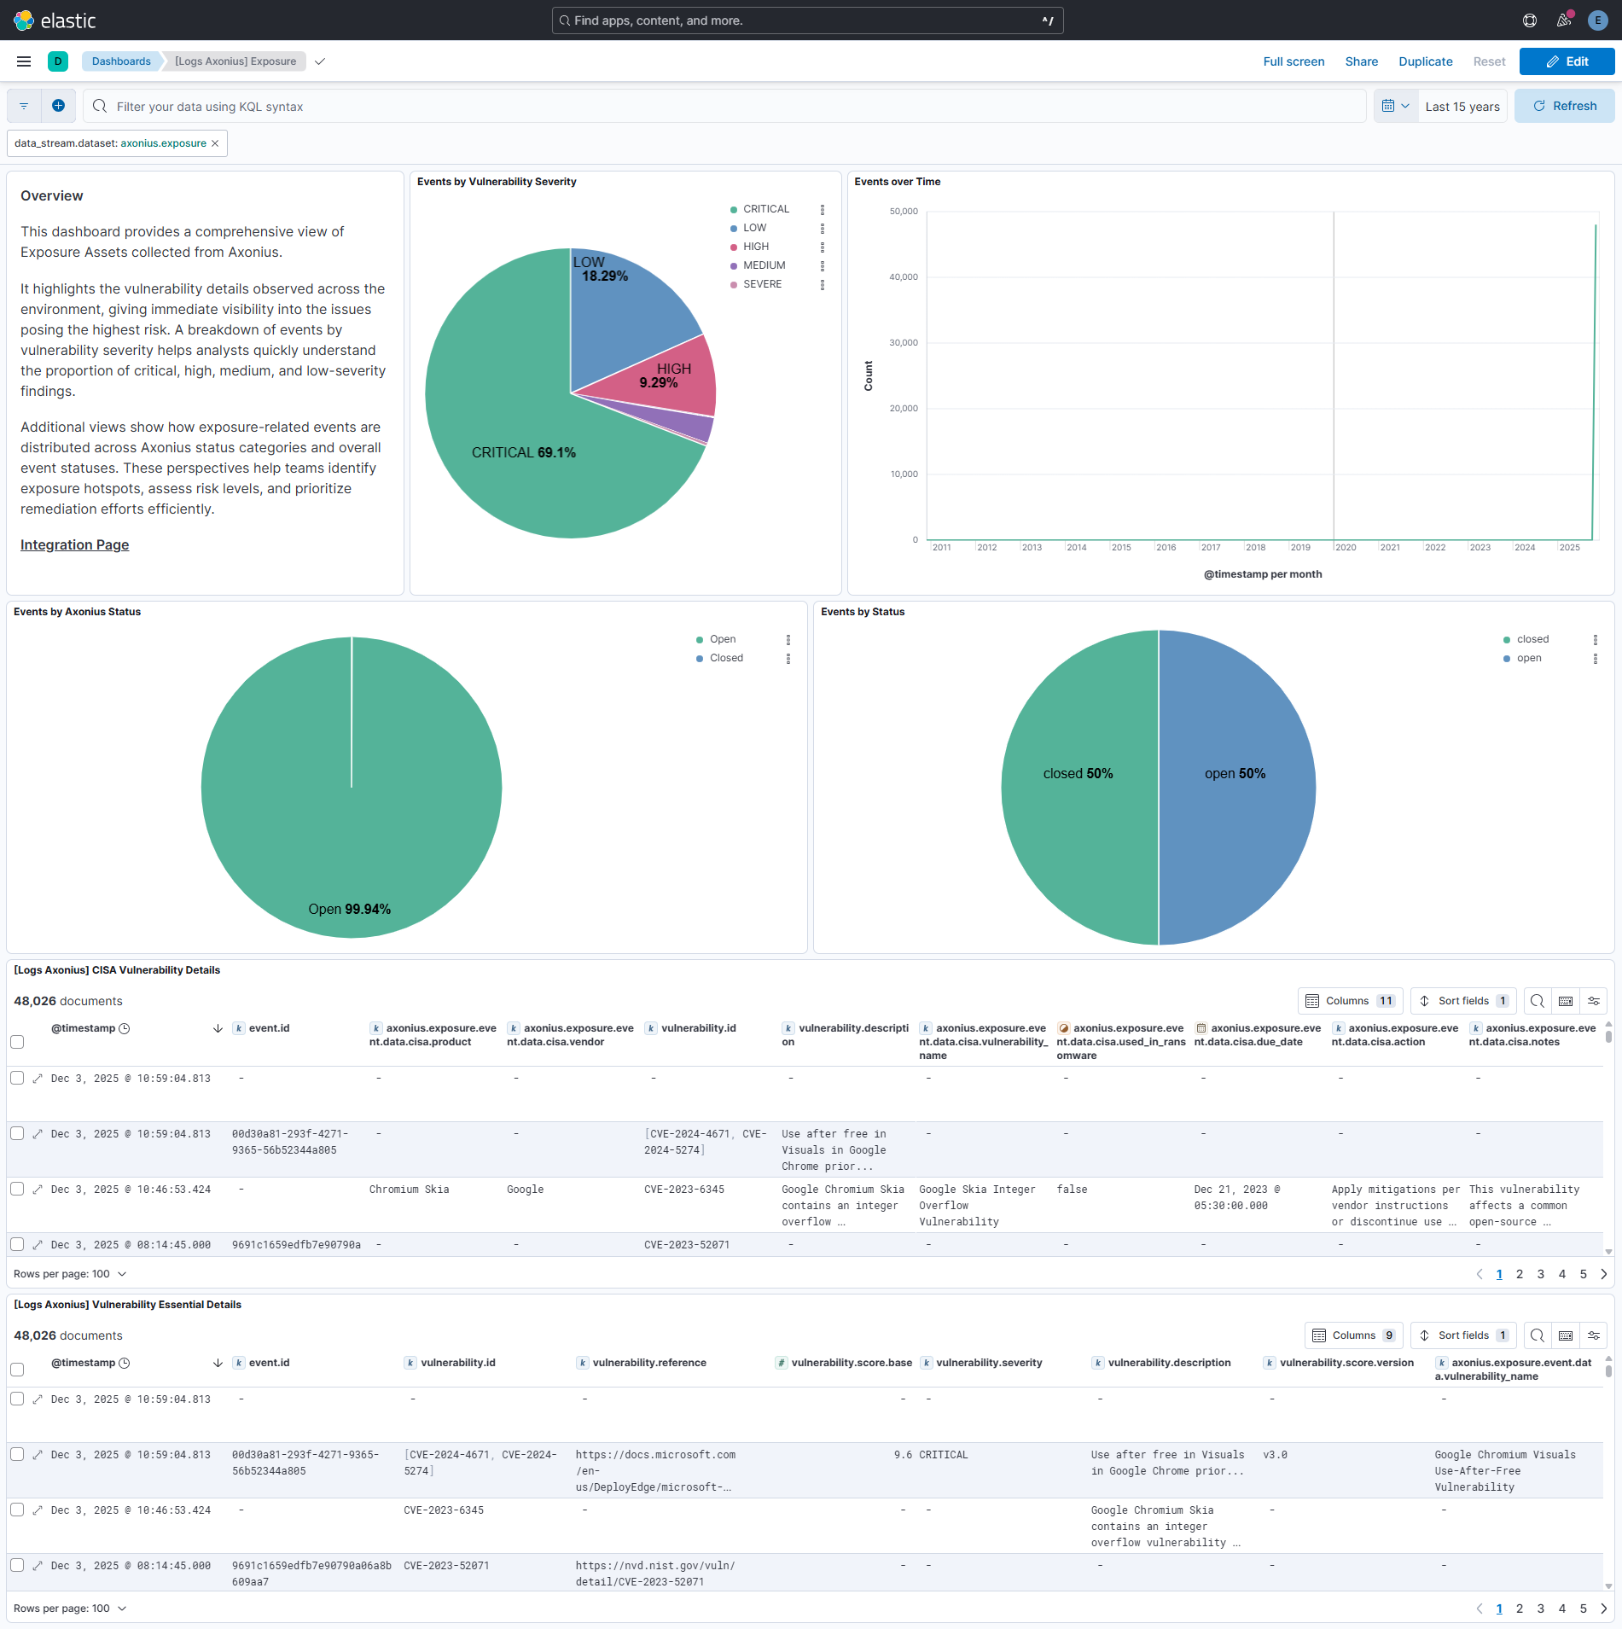Open search in CISA Vulnerability Details table
1622x1629 pixels.
(x=1538, y=1001)
